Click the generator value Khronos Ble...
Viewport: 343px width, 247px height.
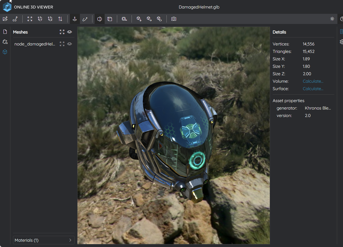point(318,108)
